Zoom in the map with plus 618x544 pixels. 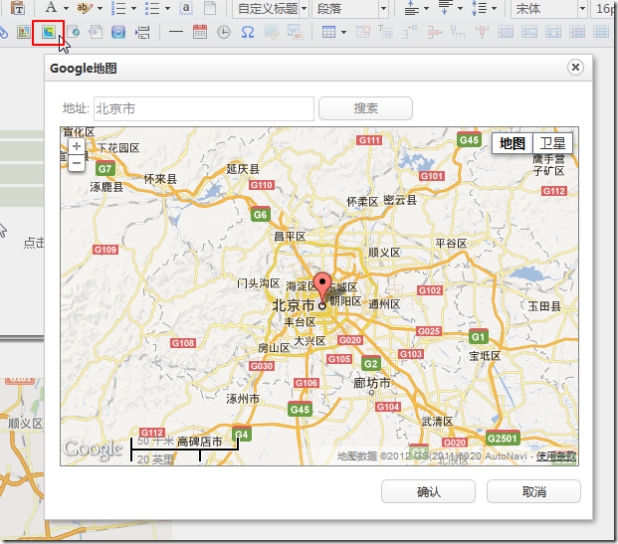tap(77, 146)
